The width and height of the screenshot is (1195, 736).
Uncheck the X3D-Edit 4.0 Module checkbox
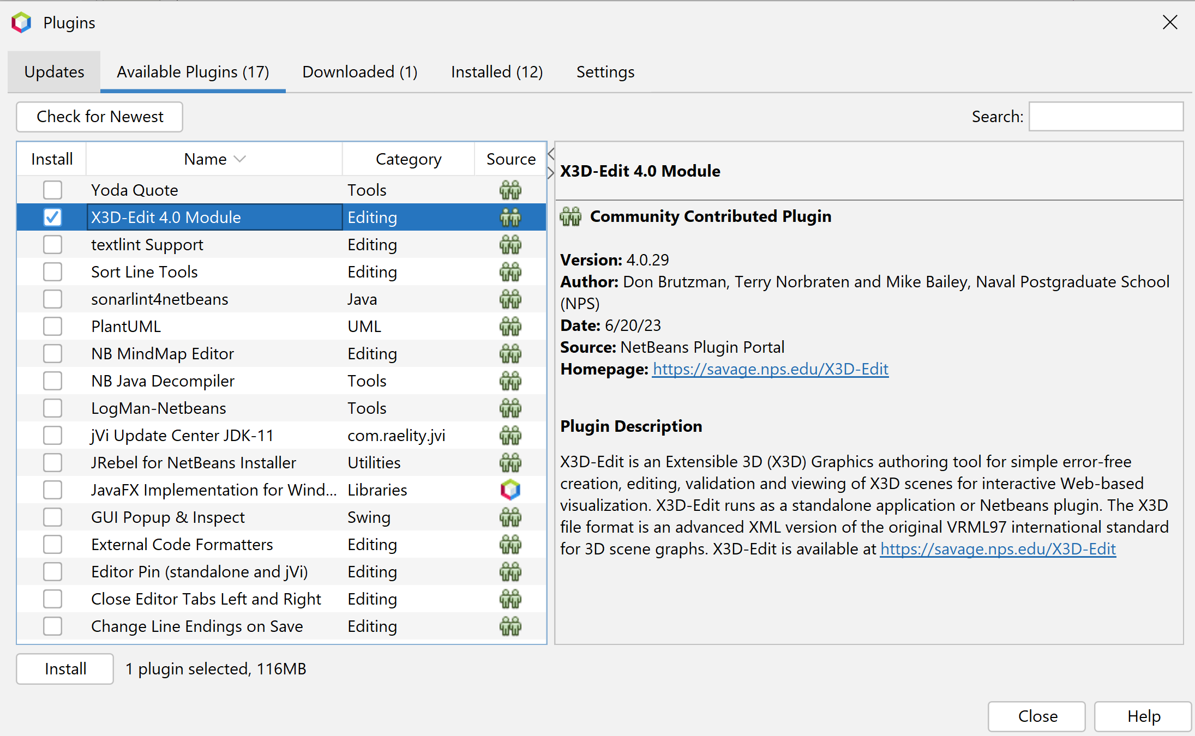coord(52,217)
